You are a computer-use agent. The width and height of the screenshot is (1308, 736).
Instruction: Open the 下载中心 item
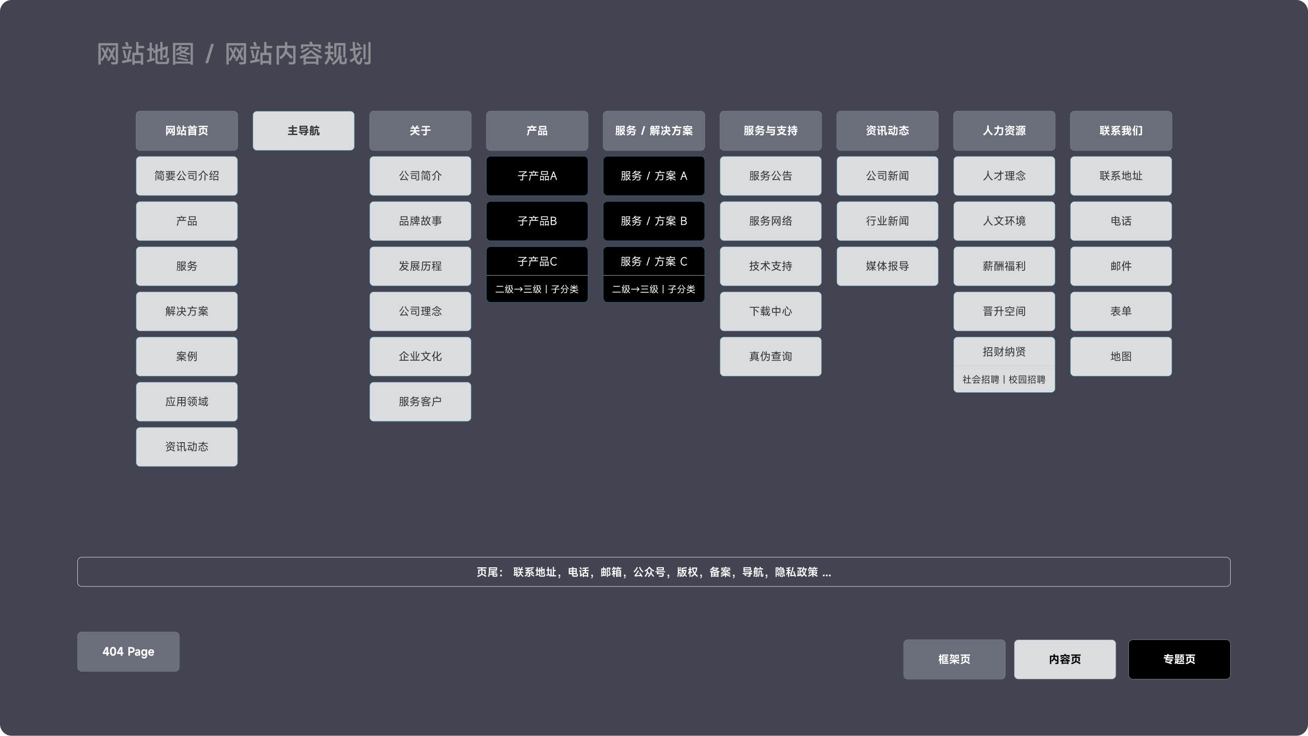[770, 311]
